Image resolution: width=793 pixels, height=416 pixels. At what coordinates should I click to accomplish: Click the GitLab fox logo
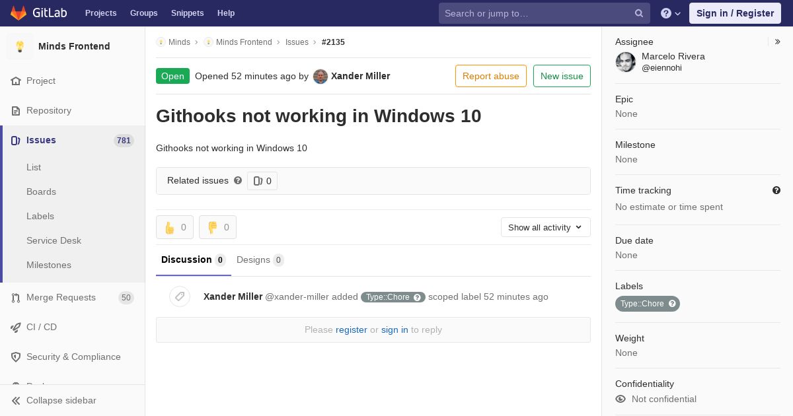point(19,13)
